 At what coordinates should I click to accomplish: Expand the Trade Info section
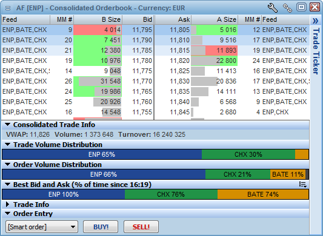tap(8, 205)
